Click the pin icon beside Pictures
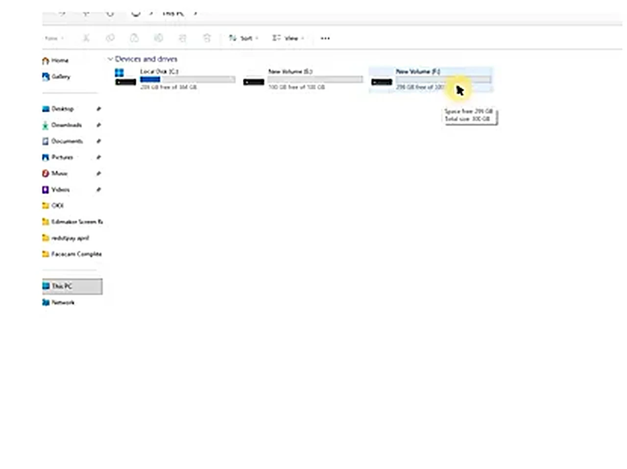 [98, 157]
